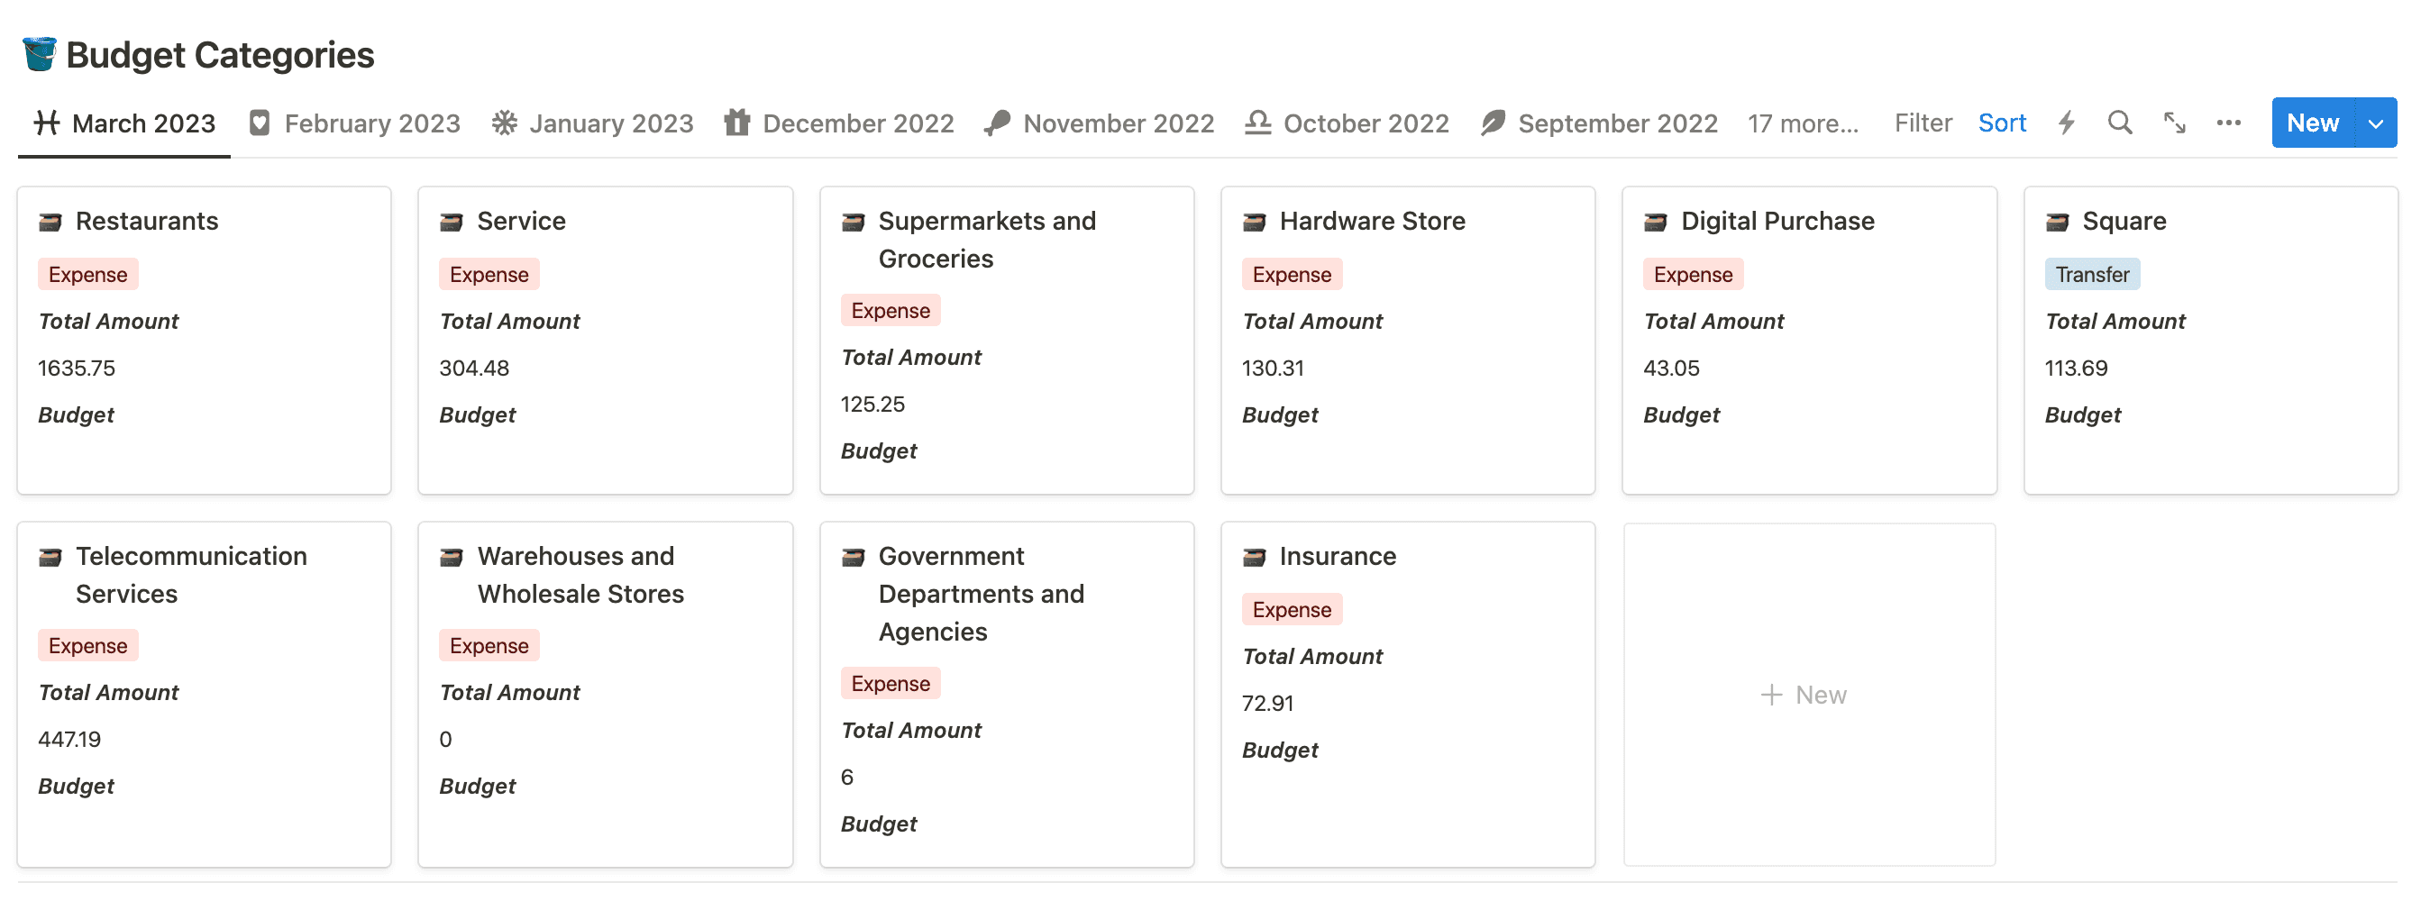Click the bucket icon beside Budget Categories
The width and height of the screenshot is (2430, 901).
tap(40, 55)
